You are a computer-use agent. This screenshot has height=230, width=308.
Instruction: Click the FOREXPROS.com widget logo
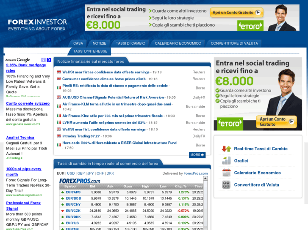point(80,181)
